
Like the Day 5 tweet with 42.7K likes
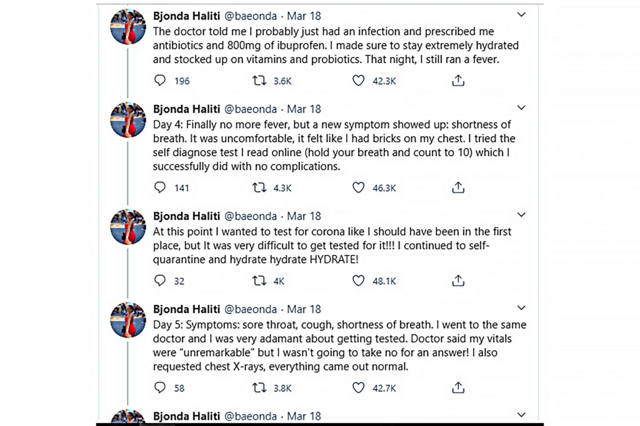(x=358, y=387)
